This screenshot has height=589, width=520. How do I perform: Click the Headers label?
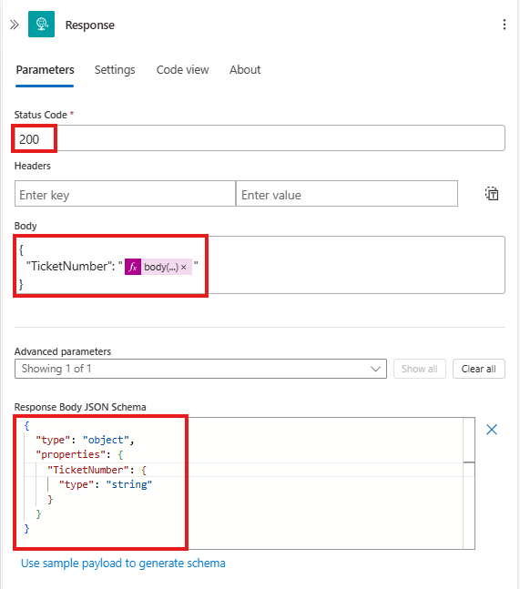(x=32, y=166)
